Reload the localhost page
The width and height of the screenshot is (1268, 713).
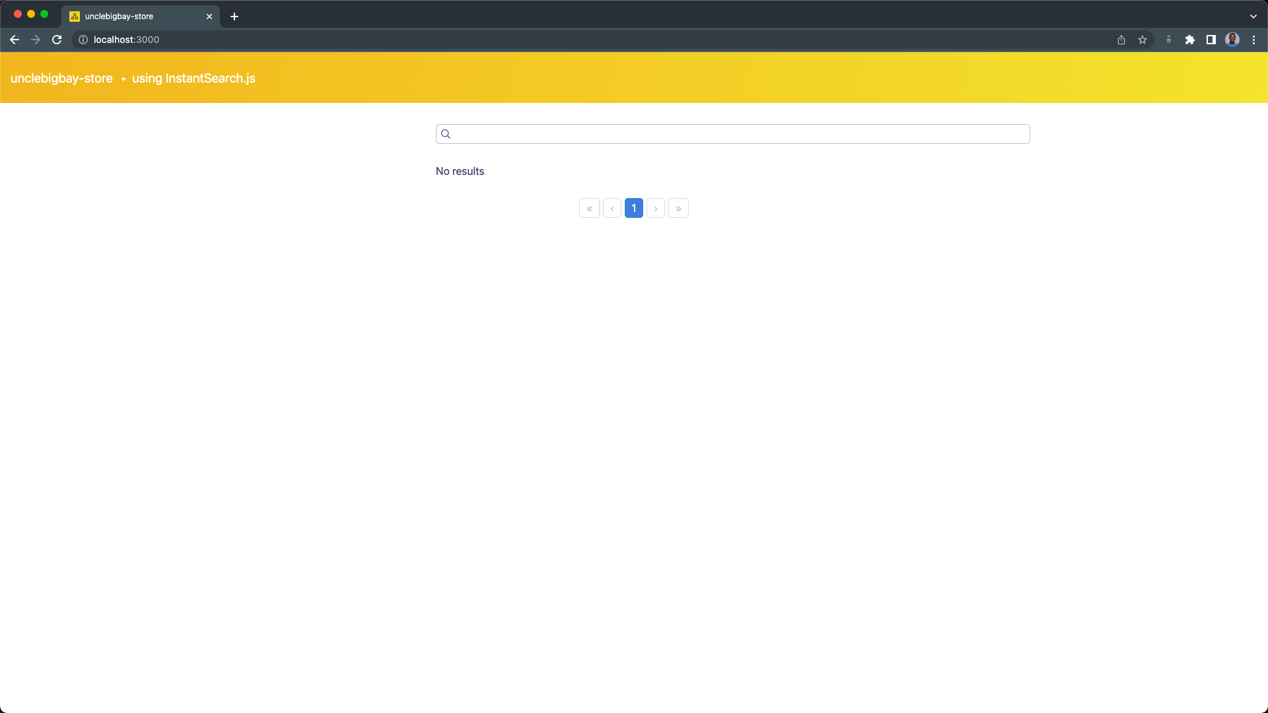pos(57,40)
